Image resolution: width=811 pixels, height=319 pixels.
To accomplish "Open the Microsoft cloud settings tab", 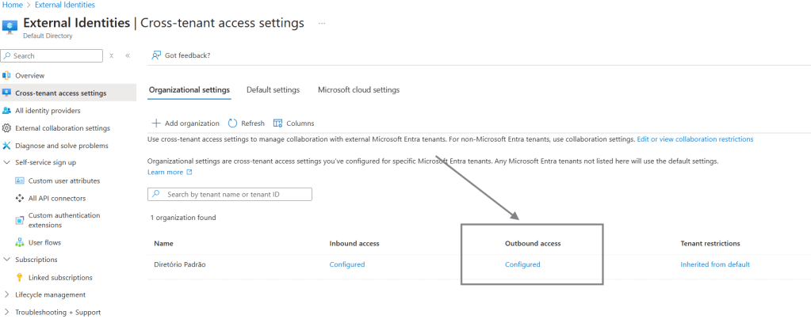I will 358,90.
